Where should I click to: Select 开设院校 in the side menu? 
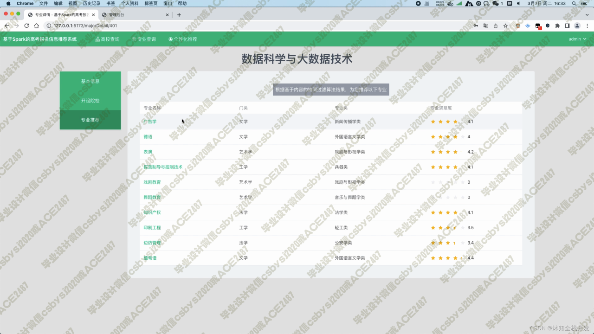pyautogui.click(x=90, y=101)
